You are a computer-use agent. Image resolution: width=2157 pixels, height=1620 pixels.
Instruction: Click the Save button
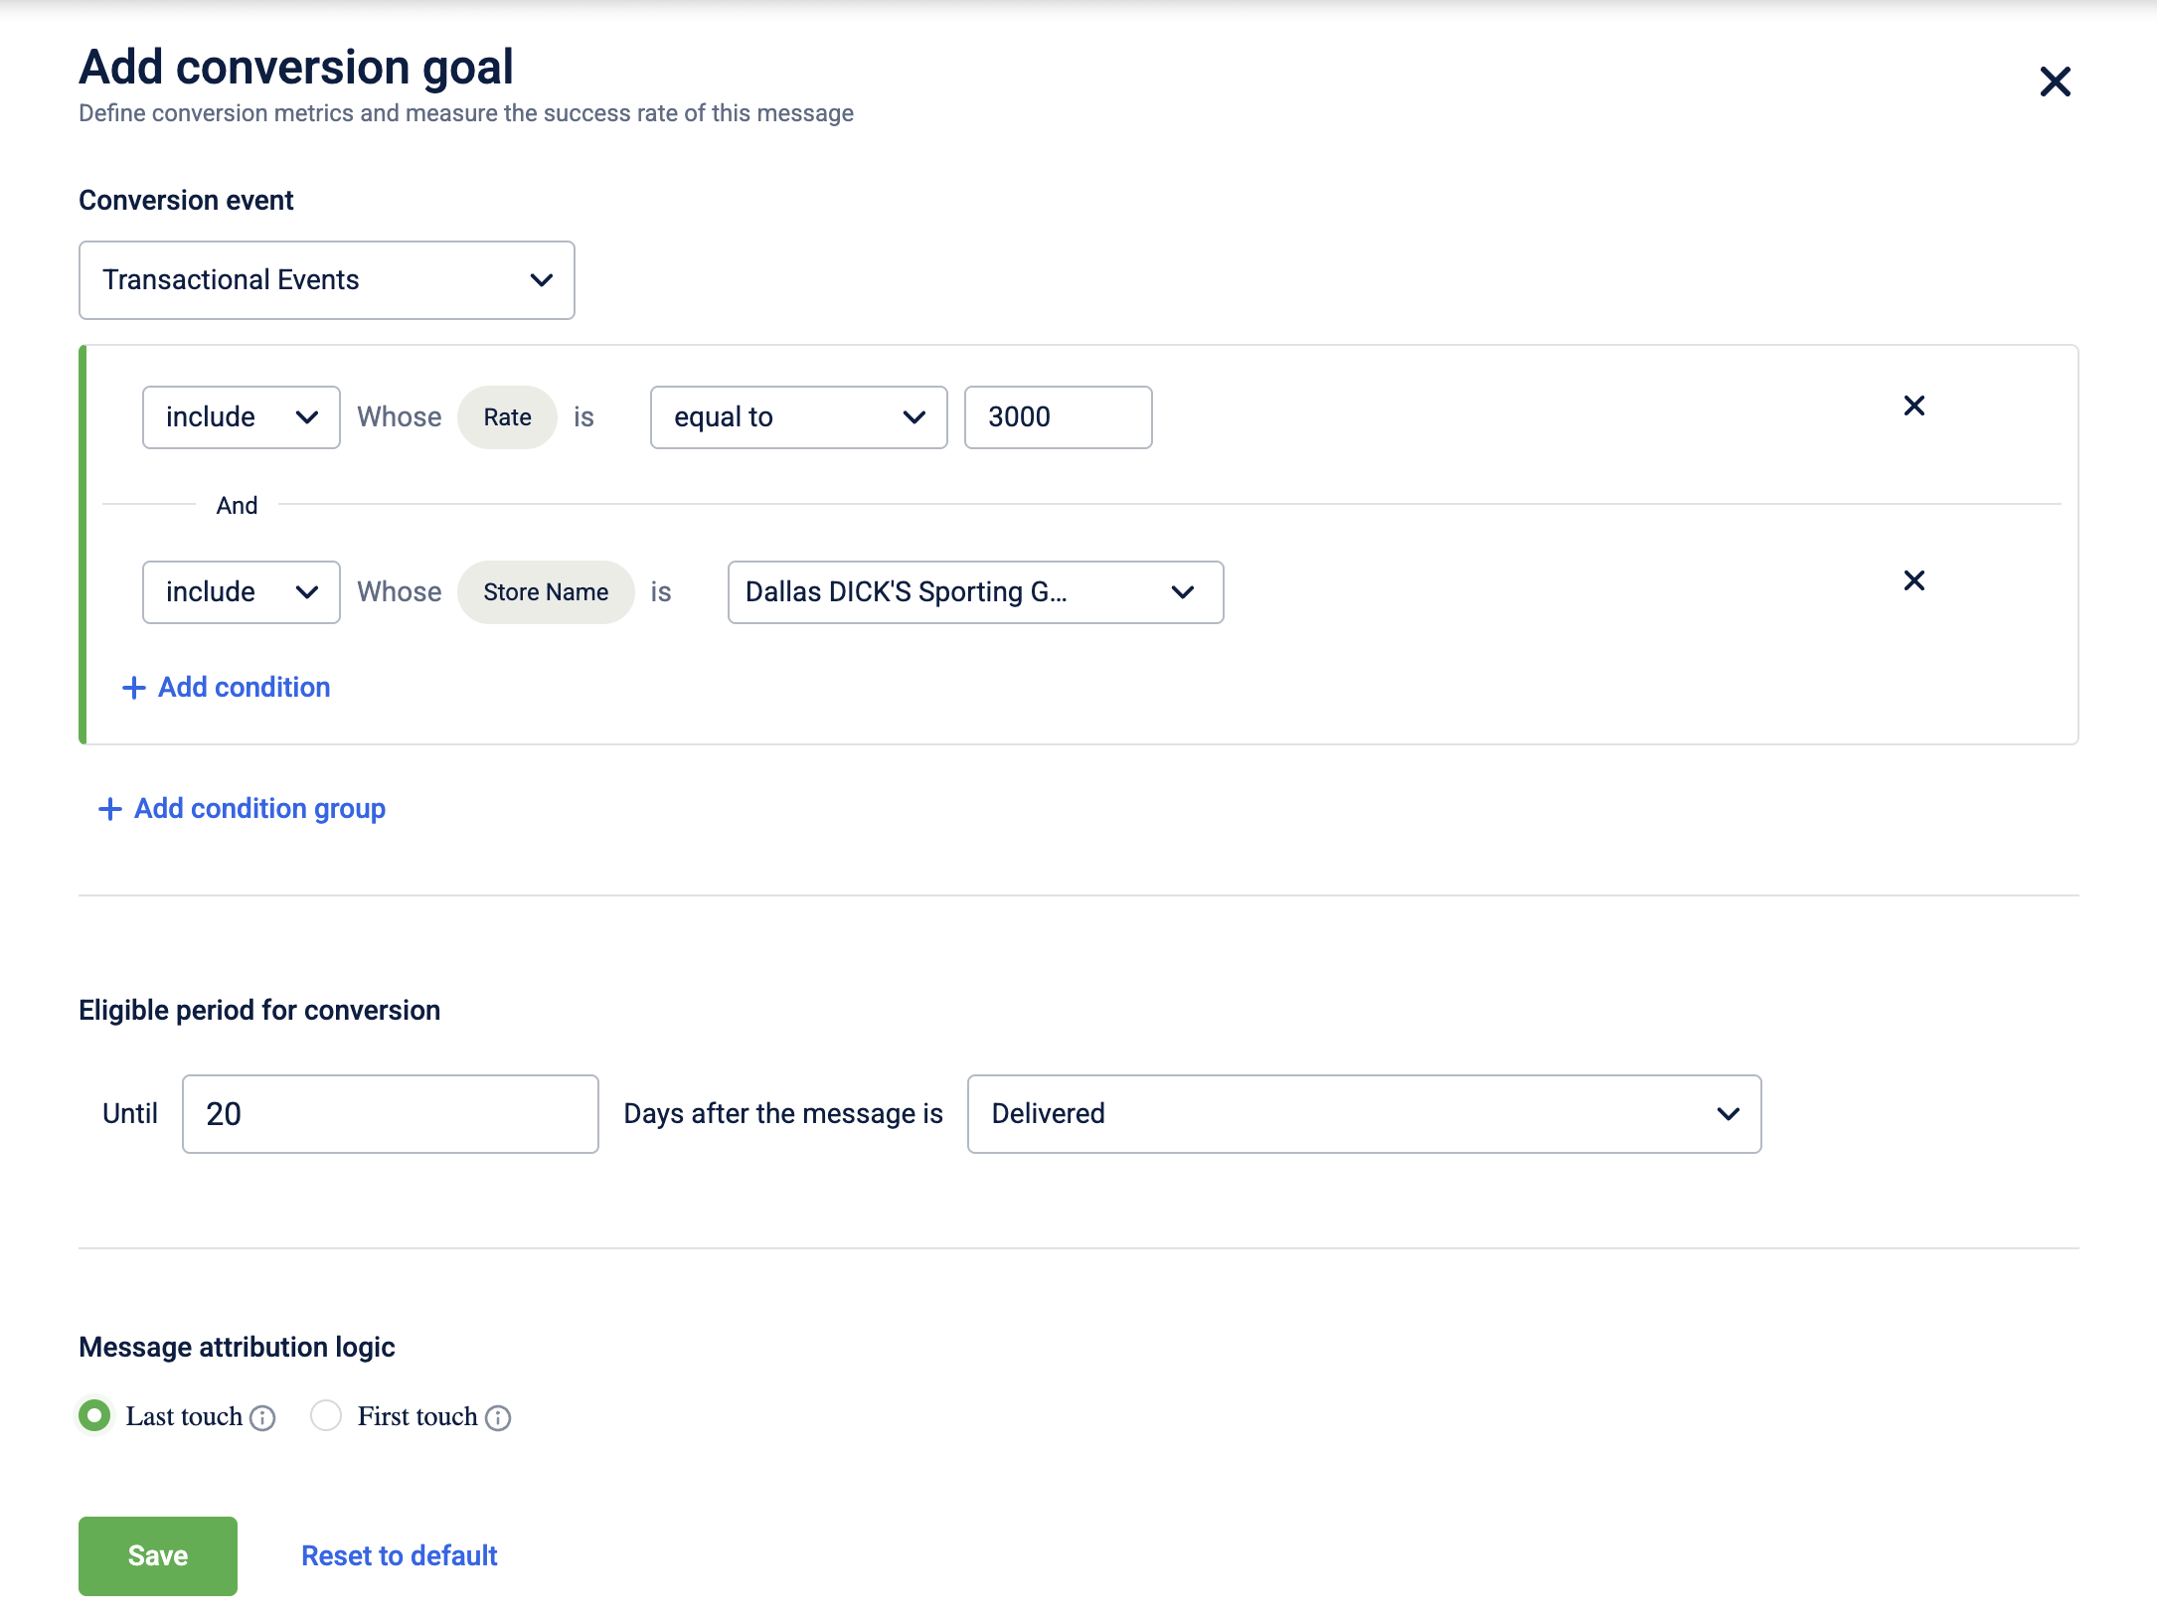pyautogui.click(x=158, y=1555)
